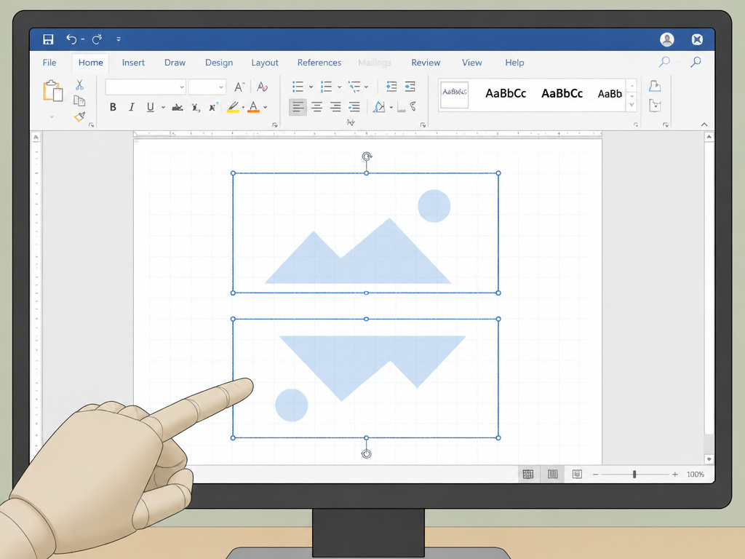
Task: Click the zoom slider handle
Action: coord(634,475)
